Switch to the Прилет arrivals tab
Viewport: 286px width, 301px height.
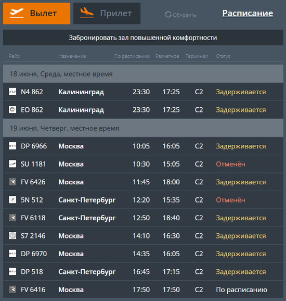pyautogui.click(x=107, y=14)
